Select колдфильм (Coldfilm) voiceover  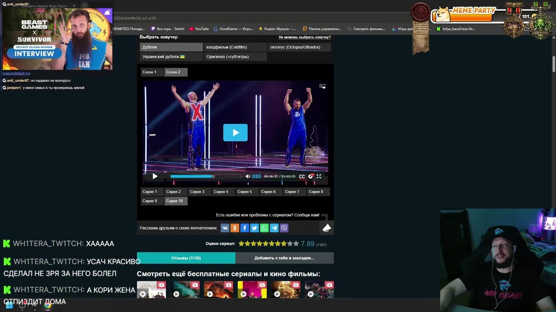coord(235,47)
